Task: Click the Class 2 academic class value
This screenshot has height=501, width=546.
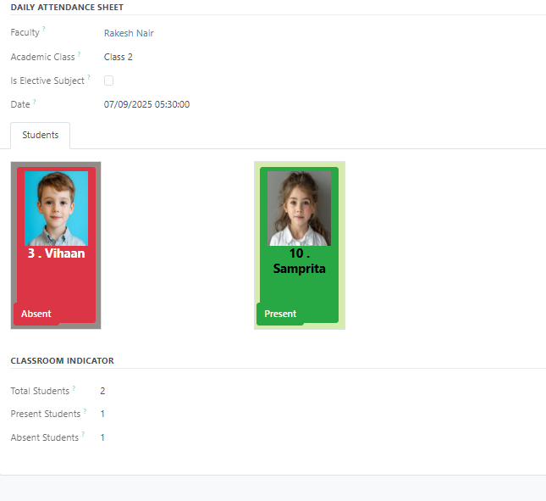Action: (119, 57)
